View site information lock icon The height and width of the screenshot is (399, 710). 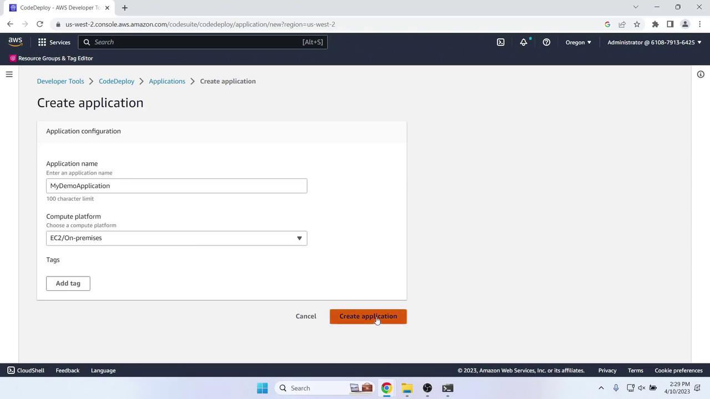[x=58, y=24]
